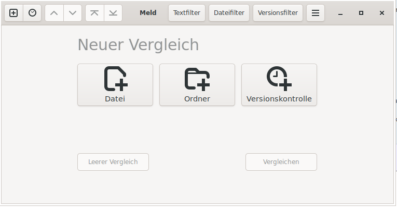397x207 pixels.
Task: Open the hamburger main menu
Action: (316, 13)
